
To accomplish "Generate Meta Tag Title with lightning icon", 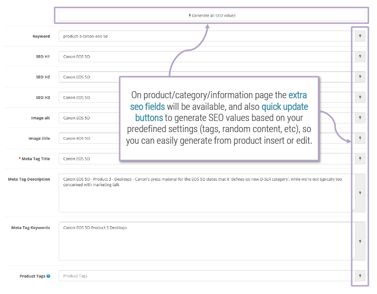I will point(360,158).
